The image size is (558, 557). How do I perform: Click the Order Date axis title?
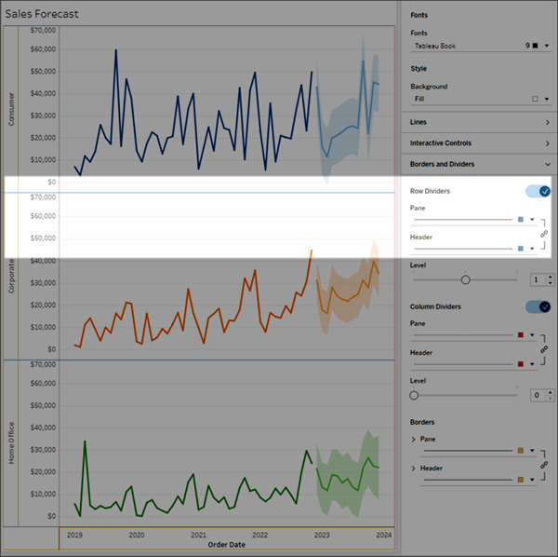tap(227, 545)
